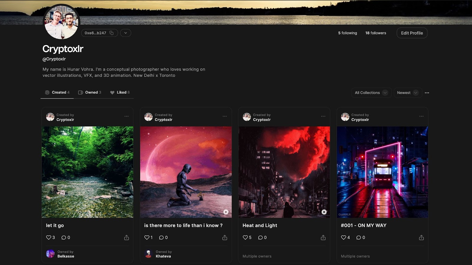Share the let it go artwork
The width and height of the screenshot is (472, 265).
tap(127, 237)
